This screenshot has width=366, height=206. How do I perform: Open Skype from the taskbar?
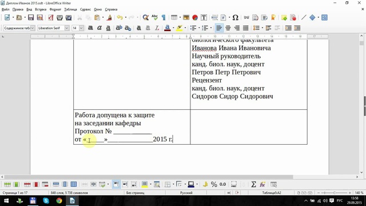[x=46, y=201]
